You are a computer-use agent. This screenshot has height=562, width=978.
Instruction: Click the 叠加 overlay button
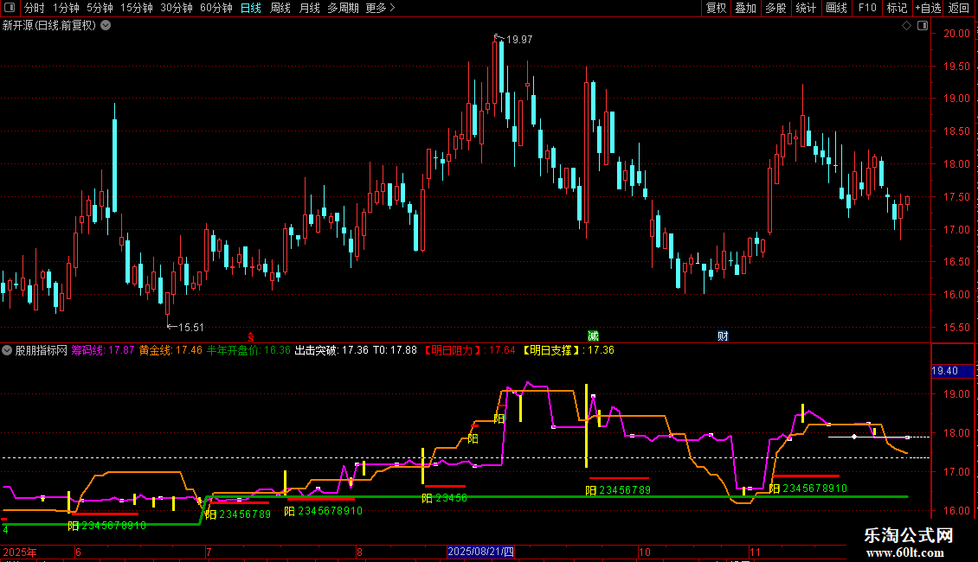tap(745, 8)
